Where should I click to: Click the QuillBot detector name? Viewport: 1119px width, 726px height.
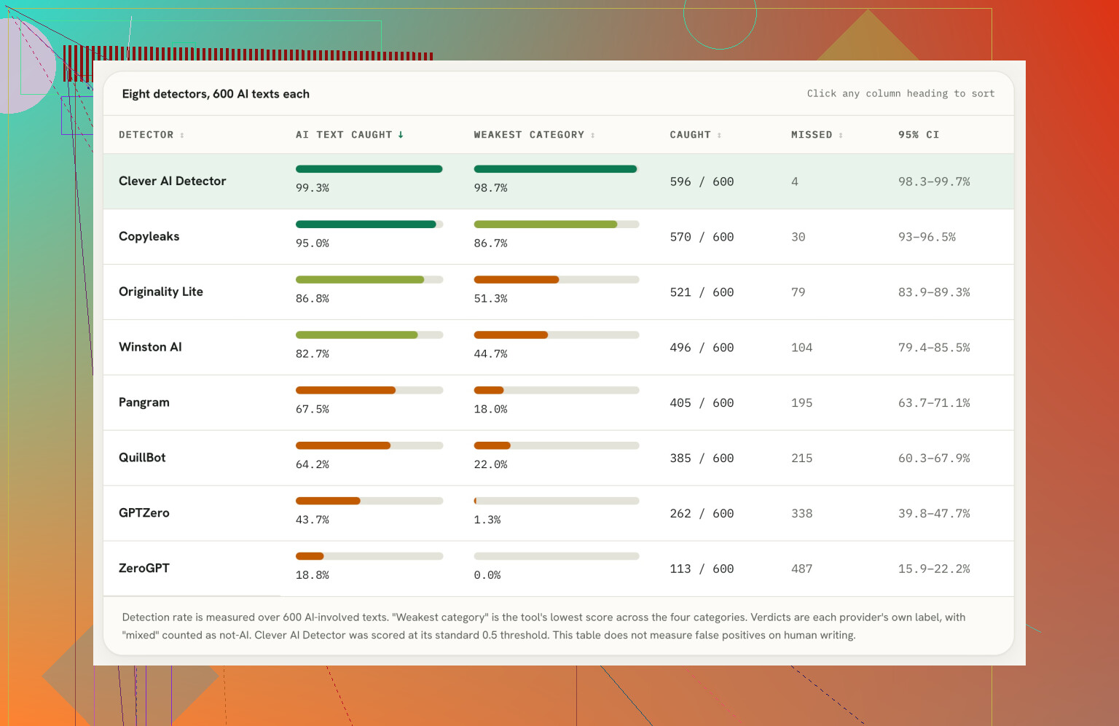click(x=142, y=458)
